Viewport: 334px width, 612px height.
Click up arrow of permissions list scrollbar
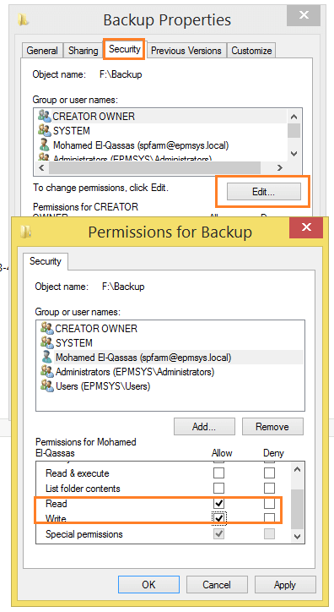[x=298, y=469]
